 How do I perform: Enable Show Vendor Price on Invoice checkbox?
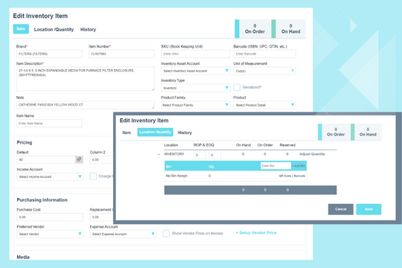[166, 233]
